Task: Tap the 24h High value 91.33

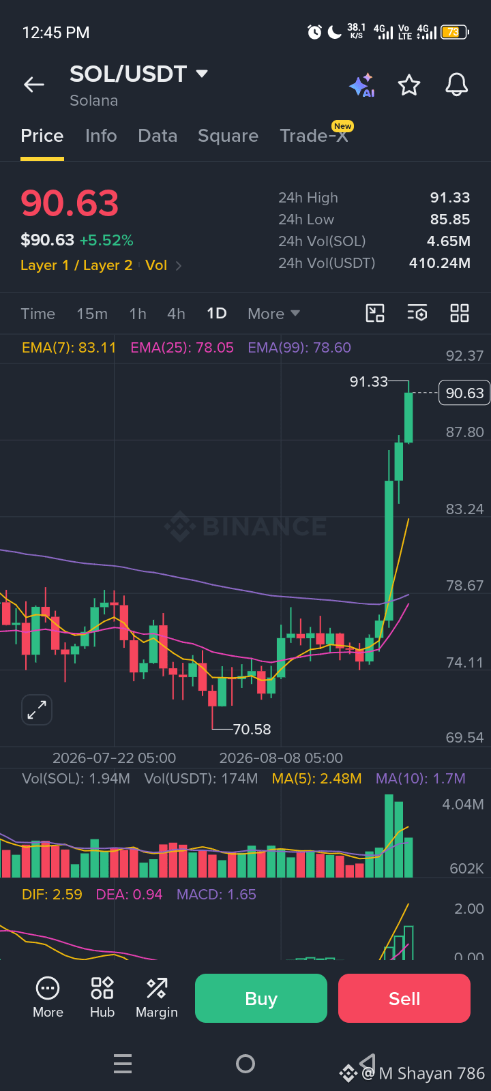Action: coord(450,198)
